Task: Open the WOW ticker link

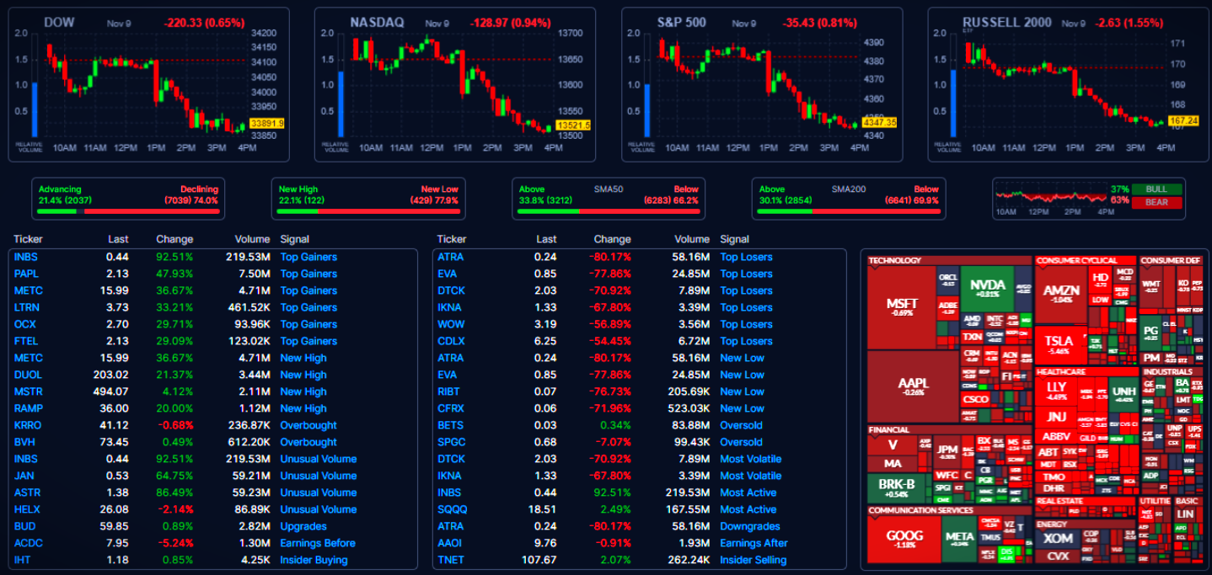Action: pos(451,324)
